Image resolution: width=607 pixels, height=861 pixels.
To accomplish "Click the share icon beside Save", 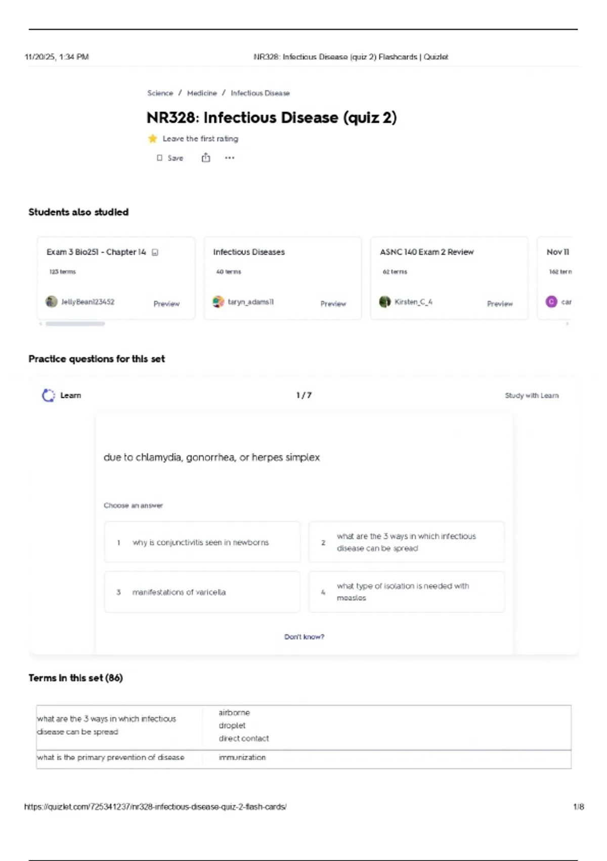I will tap(206, 158).
